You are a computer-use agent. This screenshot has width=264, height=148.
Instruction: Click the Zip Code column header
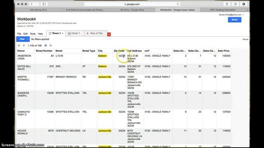click(x=119, y=51)
